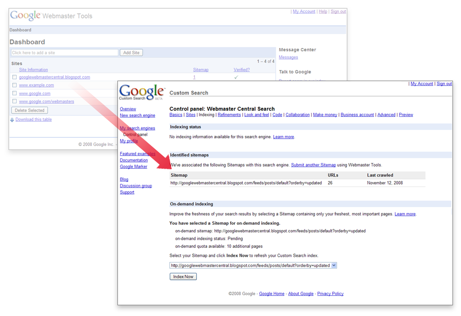
Task: Open the Preview tab
Action: 406,115
